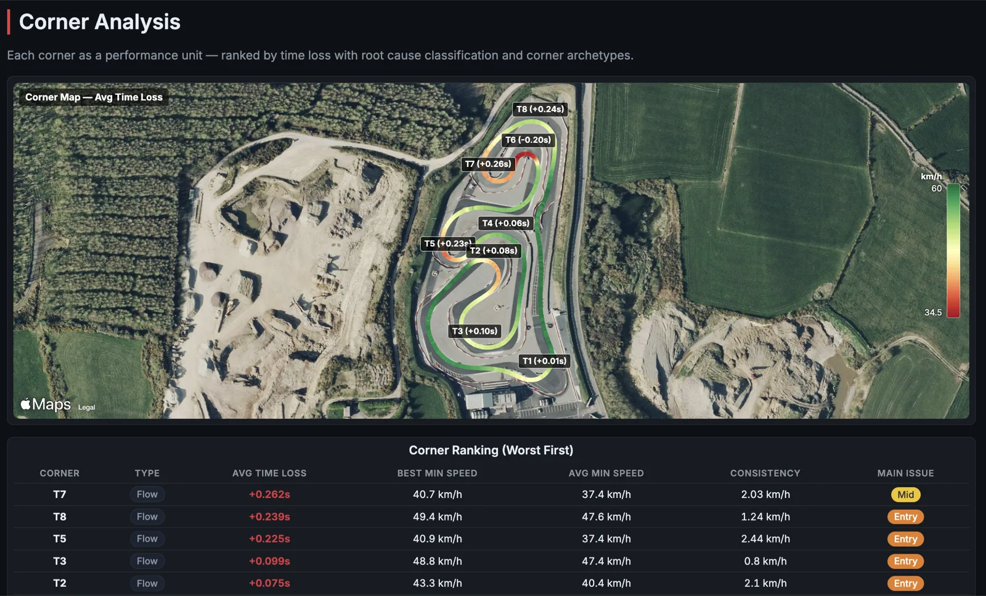Click the Mid issue badge for T7
The height and width of the screenshot is (596, 986).
click(x=905, y=494)
